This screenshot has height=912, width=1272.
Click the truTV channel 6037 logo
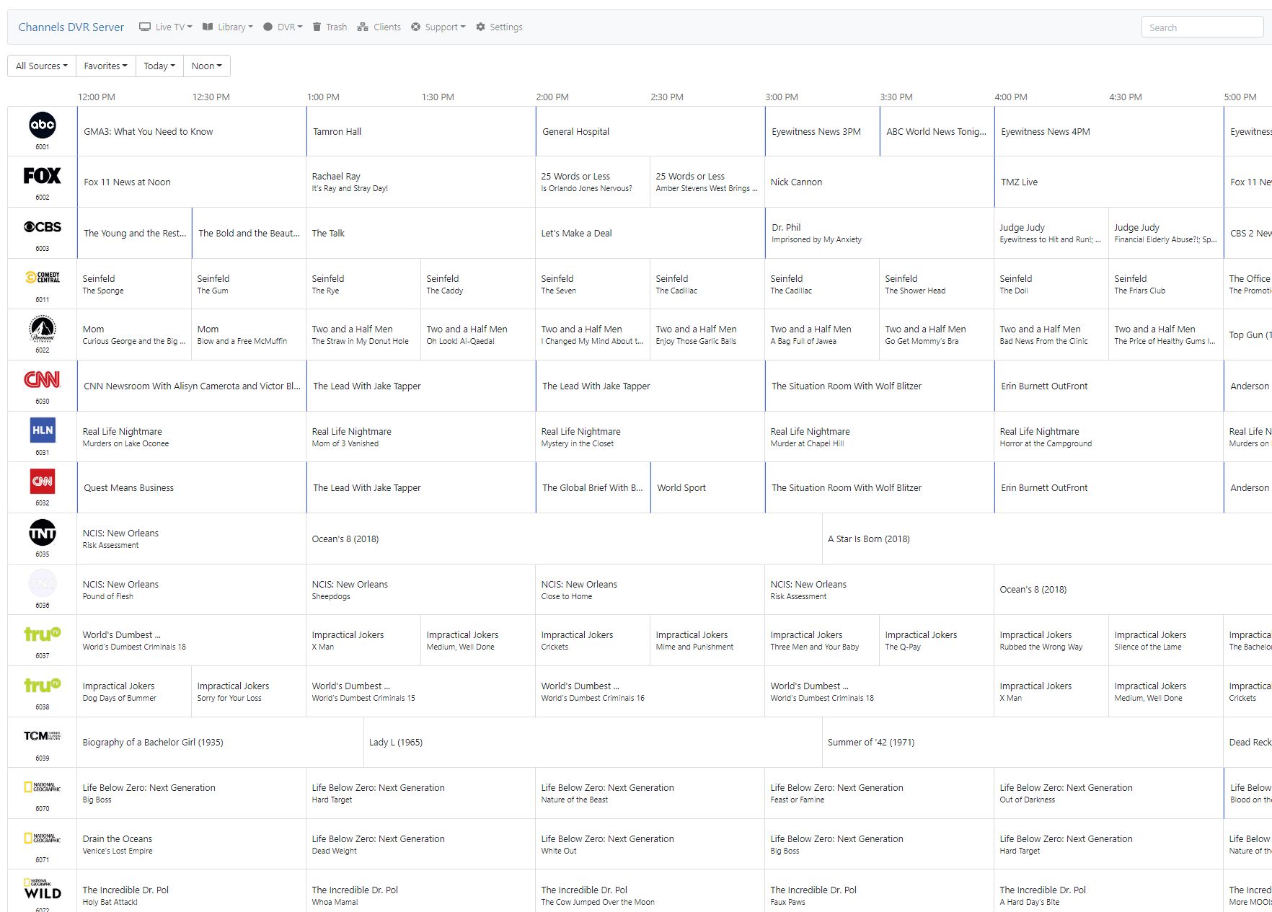[42, 634]
